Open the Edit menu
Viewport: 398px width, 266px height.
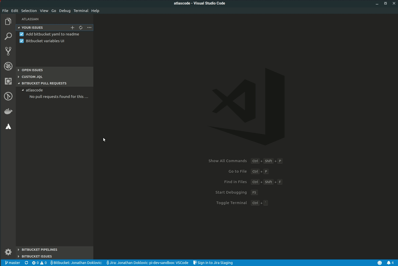tap(15, 11)
